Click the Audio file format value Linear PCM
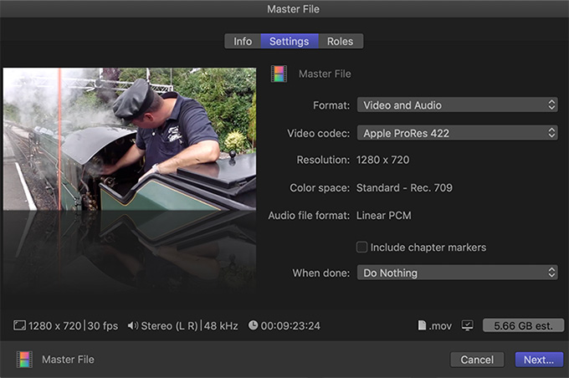Screen dimensions: 569x378 pyautogui.click(x=383, y=216)
